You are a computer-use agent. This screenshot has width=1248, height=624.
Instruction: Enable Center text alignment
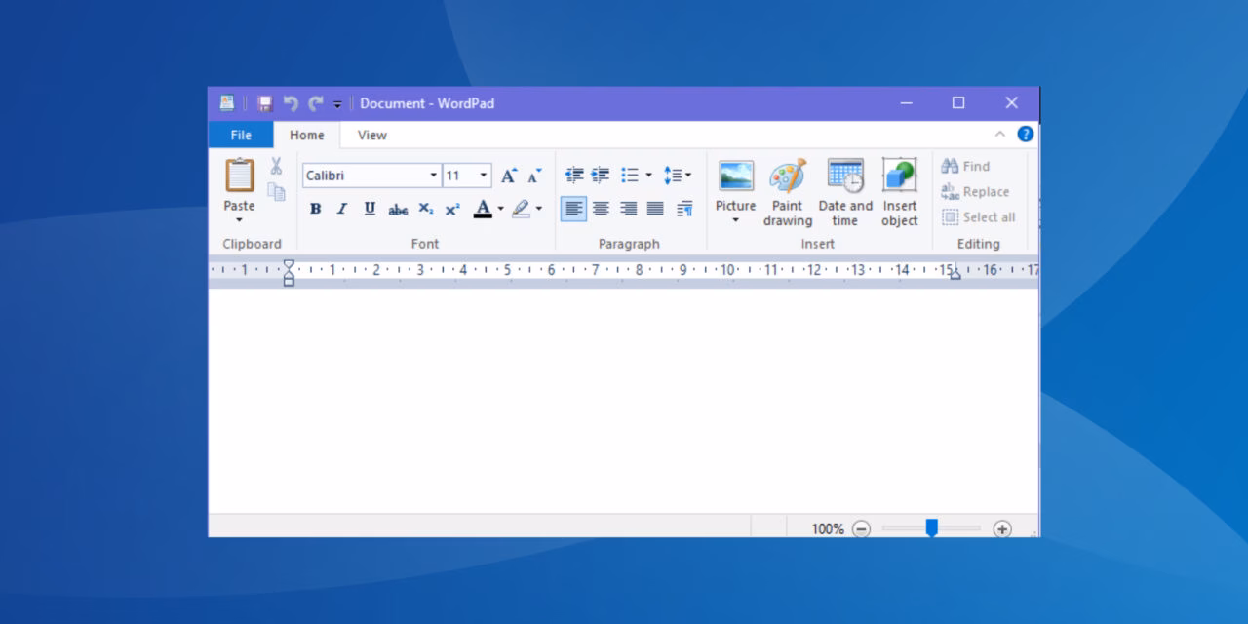(601, 209)
